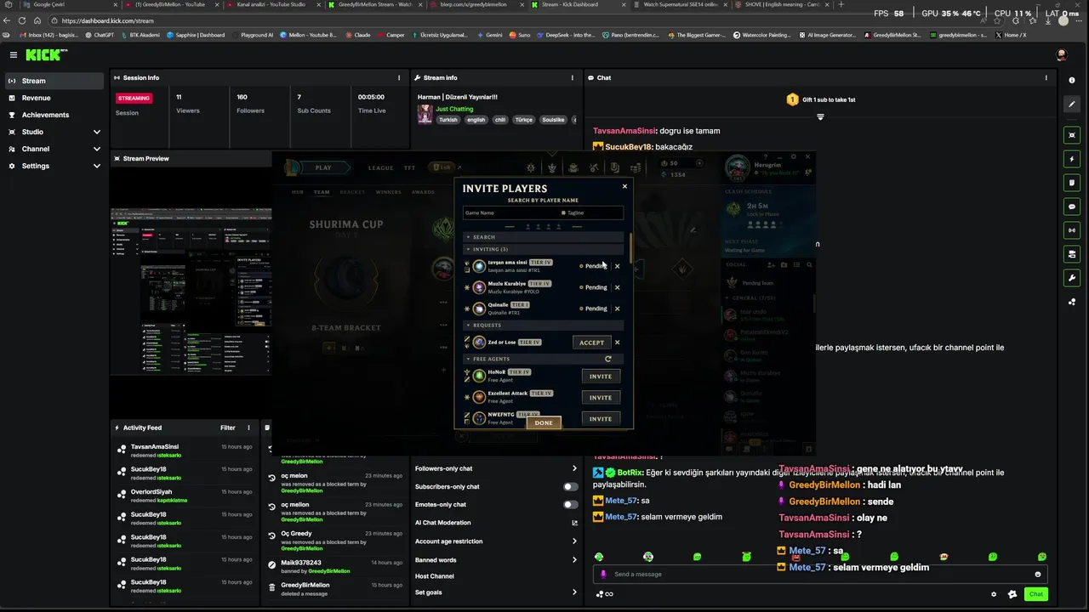Open AI Chat Moderation external link icon
The width and height of the screenshot is (1089, 612).
point(574,523)
